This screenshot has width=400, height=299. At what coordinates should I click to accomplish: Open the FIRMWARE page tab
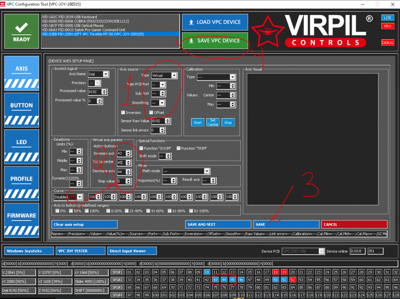22,220
